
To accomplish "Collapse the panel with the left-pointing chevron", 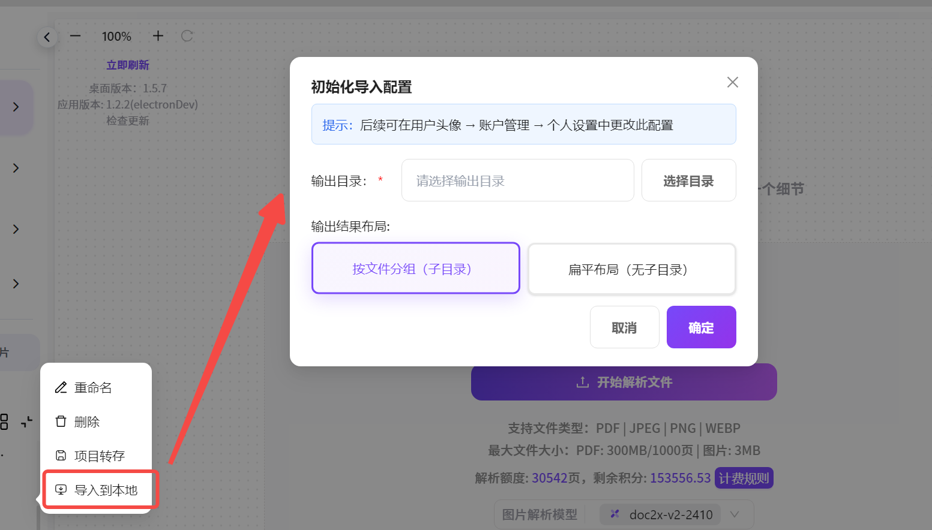I will [x=47, y=37].
